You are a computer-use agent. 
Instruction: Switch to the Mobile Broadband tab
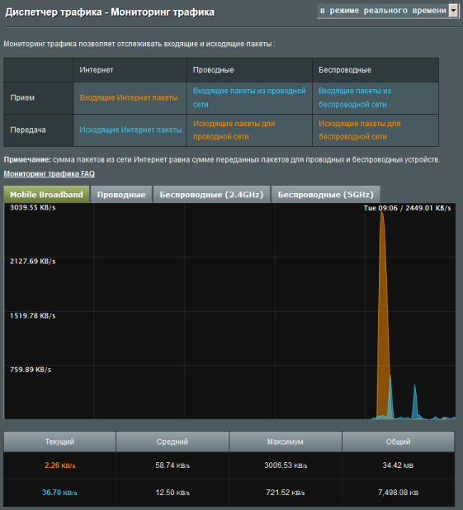coord(46,195)
